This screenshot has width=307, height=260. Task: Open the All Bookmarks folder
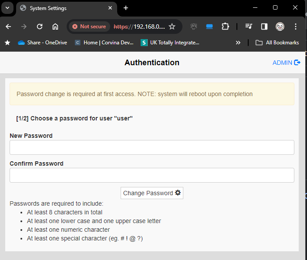point(277,43)
